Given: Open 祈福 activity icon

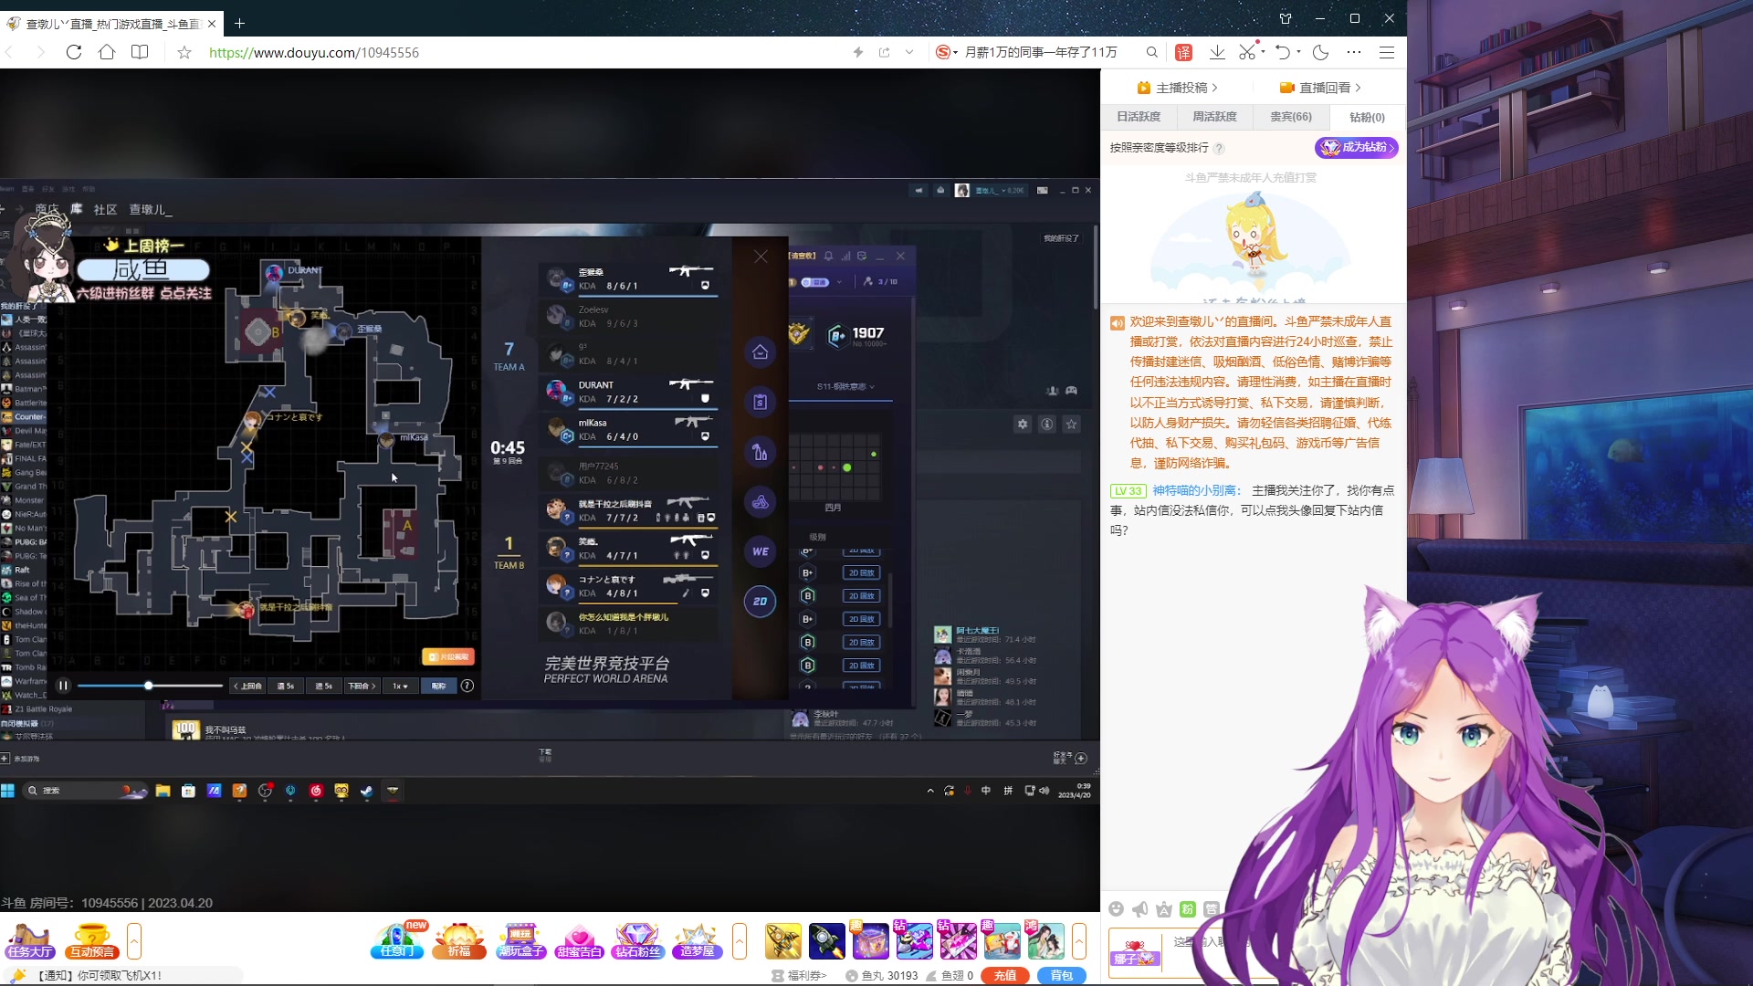Looking at the screenshot, I should point(459,941).
